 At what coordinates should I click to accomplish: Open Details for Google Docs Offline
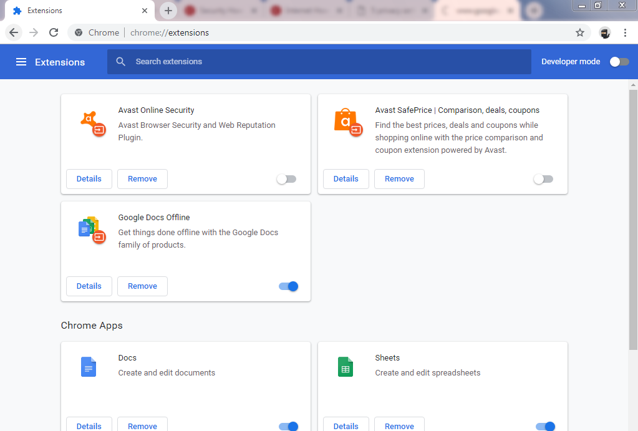point(89,286)
